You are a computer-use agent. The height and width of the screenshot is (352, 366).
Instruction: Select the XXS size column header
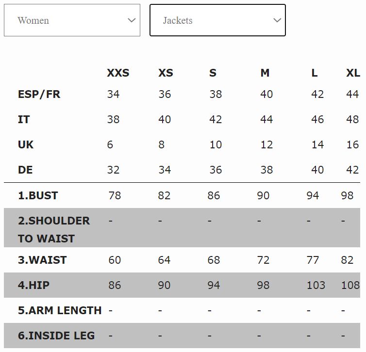118,73
